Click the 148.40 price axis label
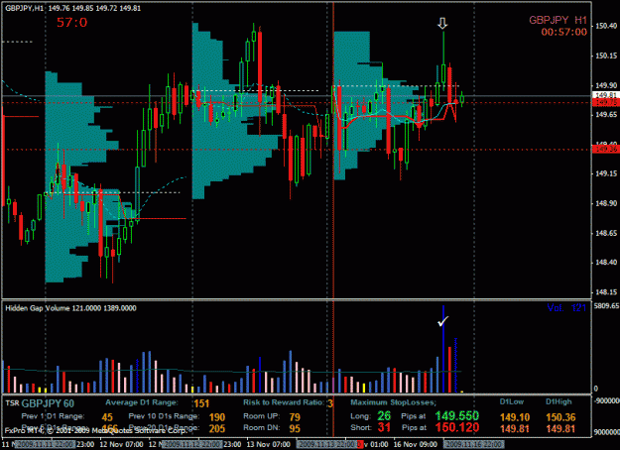The width and height of the screenshot is (620, 450). coord(606,263)
